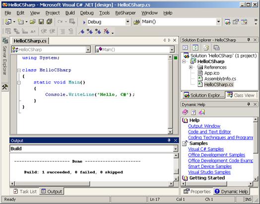Open the Build output pane dropdown
This screenshot has width=260, height=204.
tap(176, 149)
